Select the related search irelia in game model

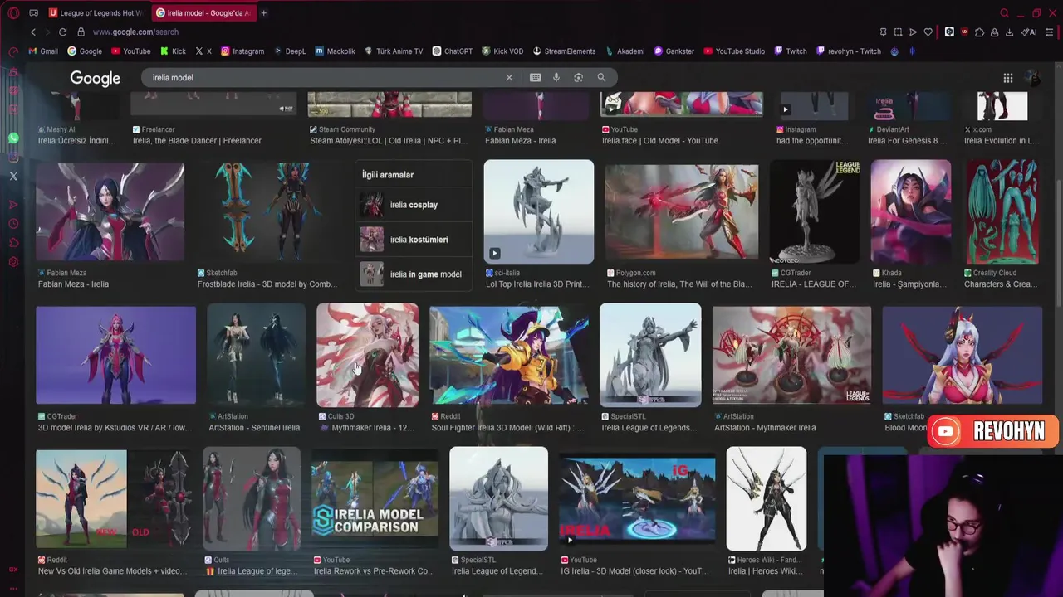414,274
